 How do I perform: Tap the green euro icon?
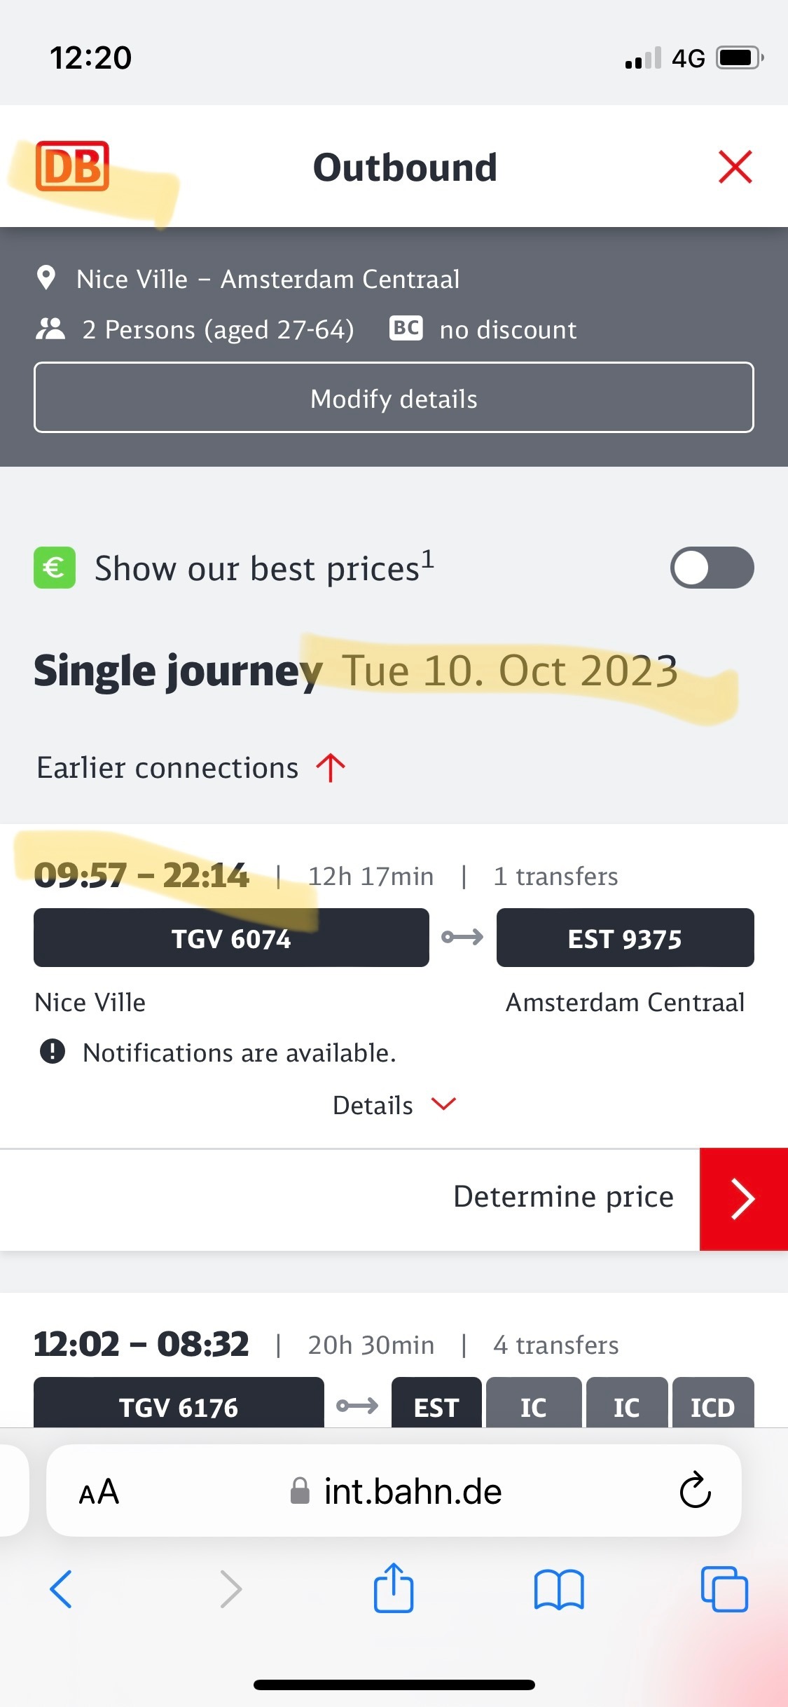(x=55, y=568)
